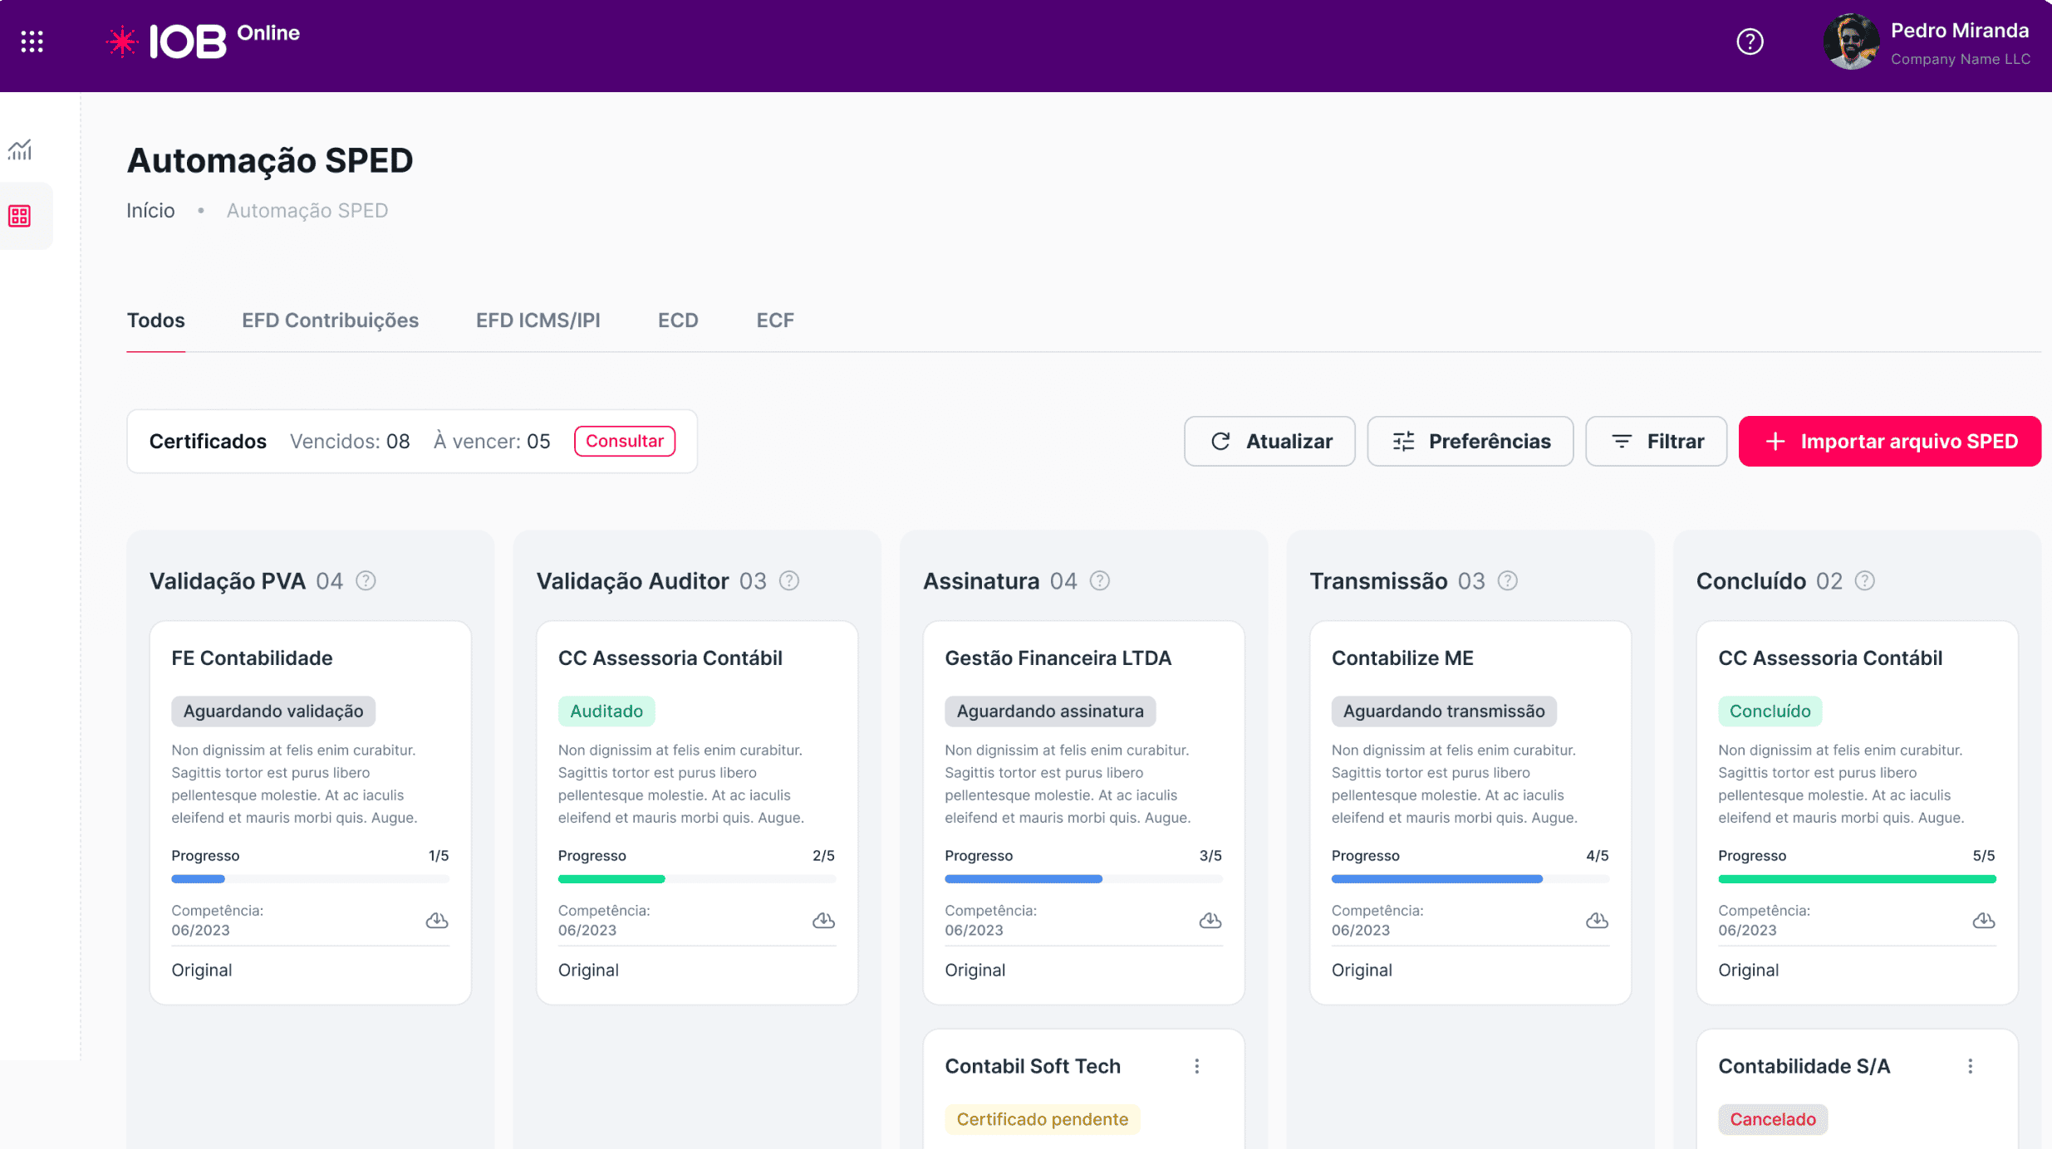Open the analytics chart sidebar icon

pos(20,149)
